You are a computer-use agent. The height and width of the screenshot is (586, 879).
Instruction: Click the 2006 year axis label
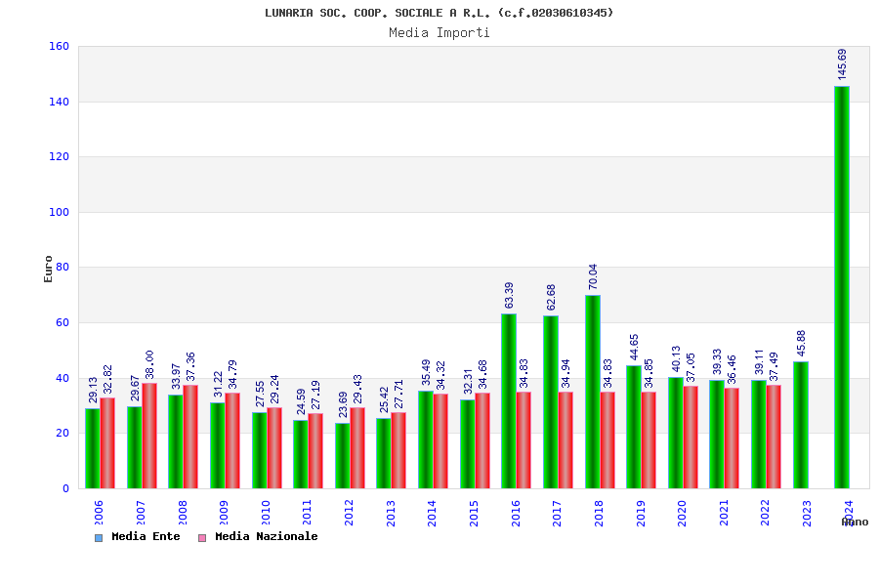[x=99, y=513]
